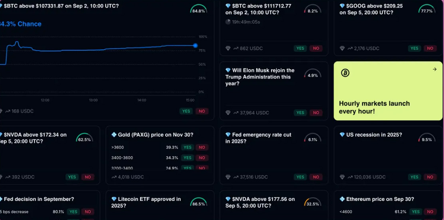The height and width of the screenshot is (220, 444).
Task: Click the blue endpoint marker on the BTC chart
Action: (195, 45)
